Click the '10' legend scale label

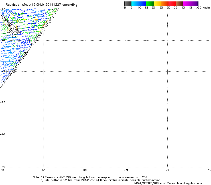pyautogui.click(x=139, y=8)
